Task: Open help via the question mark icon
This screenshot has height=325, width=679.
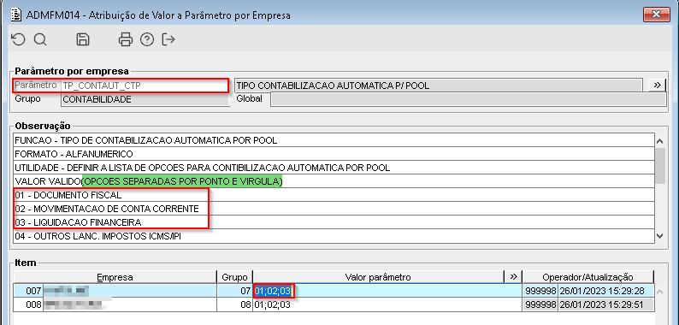Action: coord(147,39)
